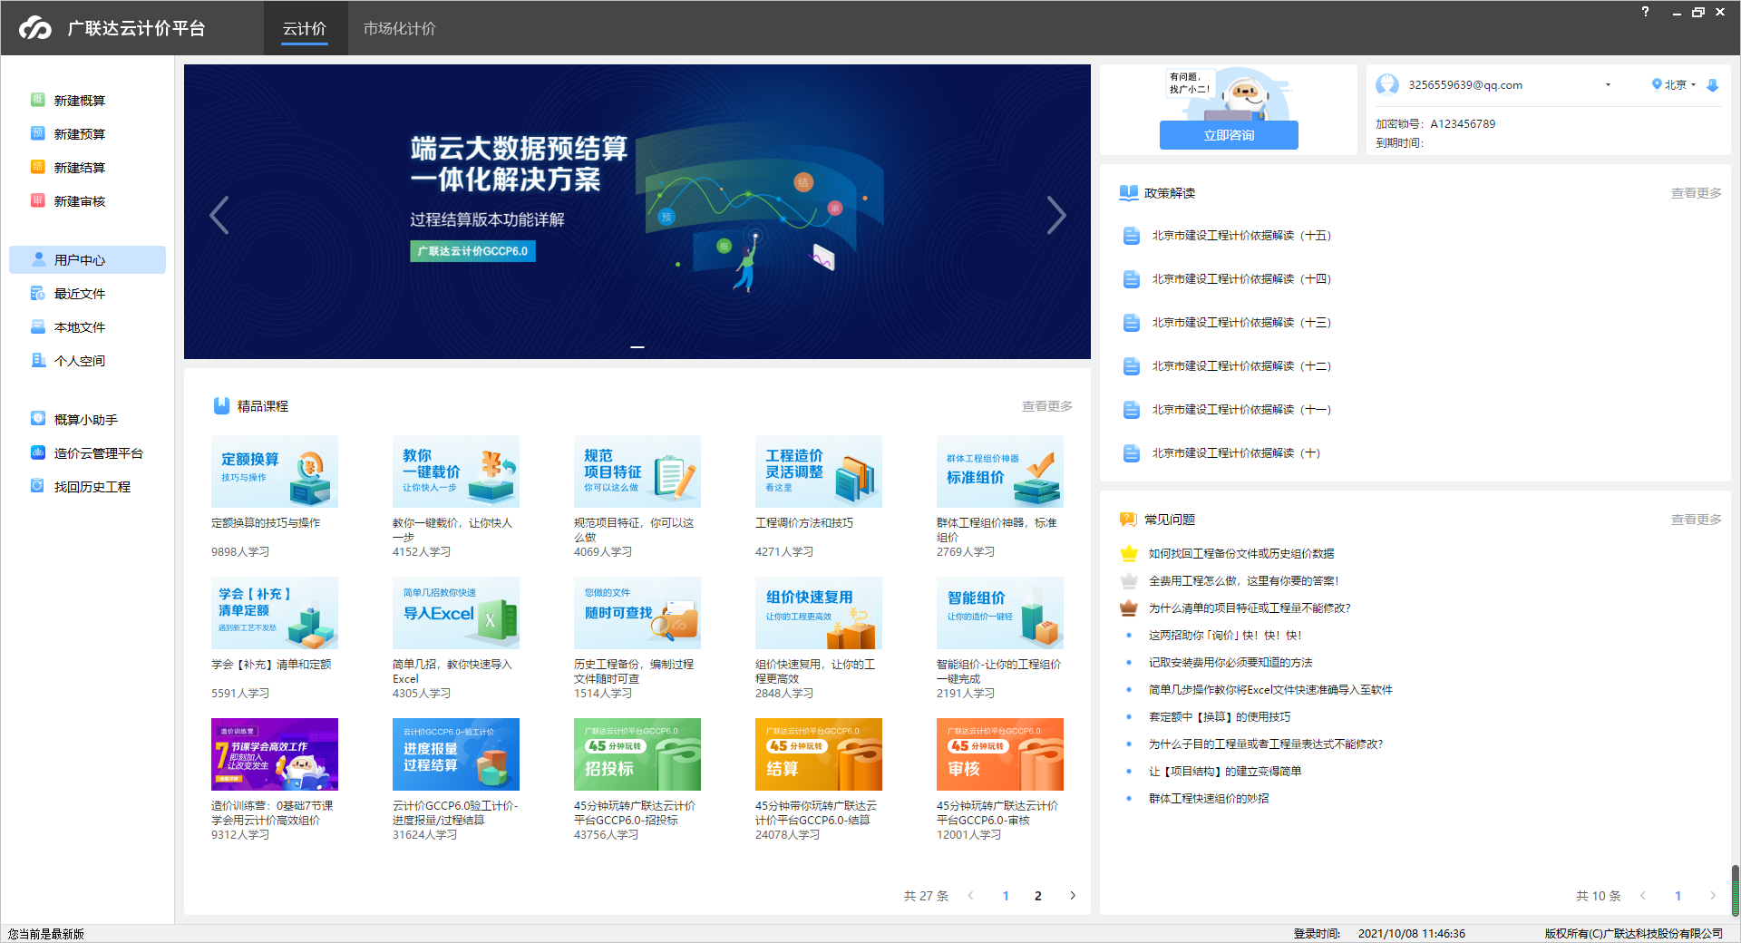Viewport: 1741px width, 943px height.
Task: Click the blue dongle icon beside 北京
Action: click(x=1712, y=84)
